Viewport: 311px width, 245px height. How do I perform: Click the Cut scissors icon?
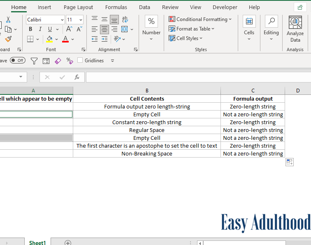[8, 20]
